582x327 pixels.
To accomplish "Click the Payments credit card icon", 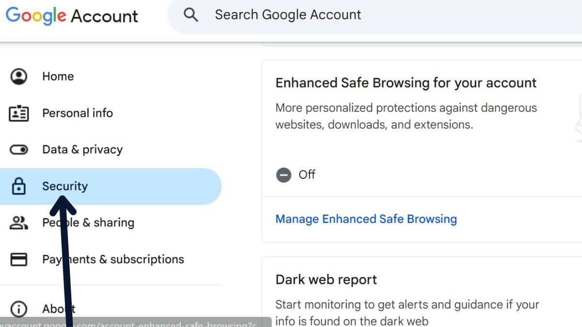I will coord(19,260).
